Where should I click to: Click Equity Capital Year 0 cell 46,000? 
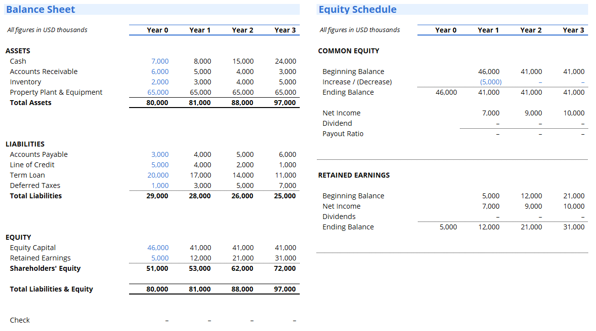point(158,248)
